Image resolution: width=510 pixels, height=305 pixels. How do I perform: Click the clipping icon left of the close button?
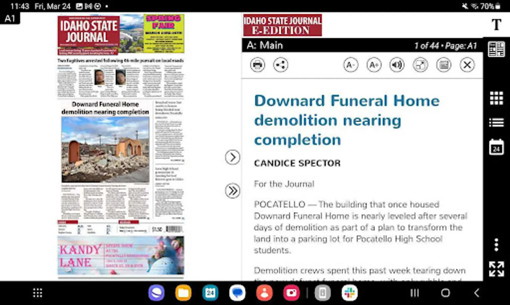click(x=444, y=65)
